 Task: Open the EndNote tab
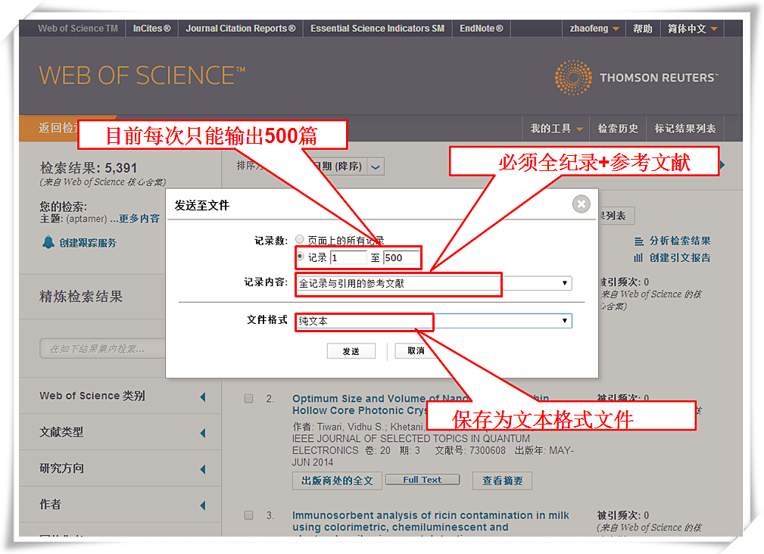point(481,28)
